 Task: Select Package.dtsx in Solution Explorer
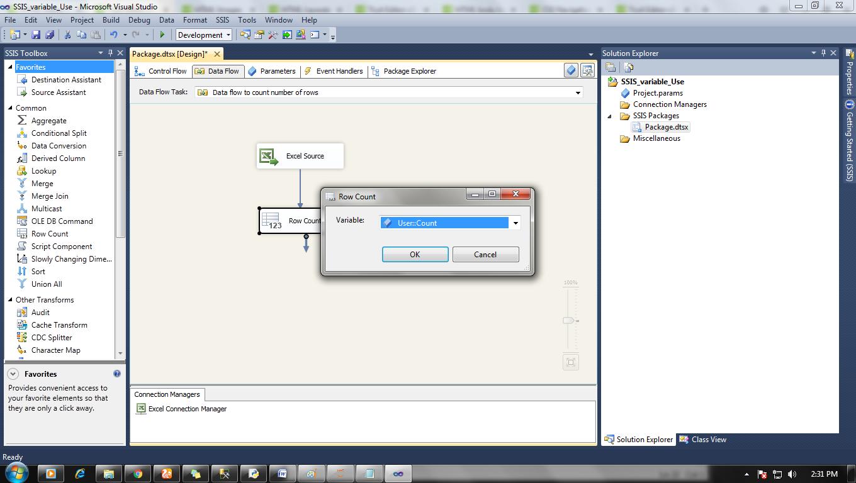[x=661, y=127]
